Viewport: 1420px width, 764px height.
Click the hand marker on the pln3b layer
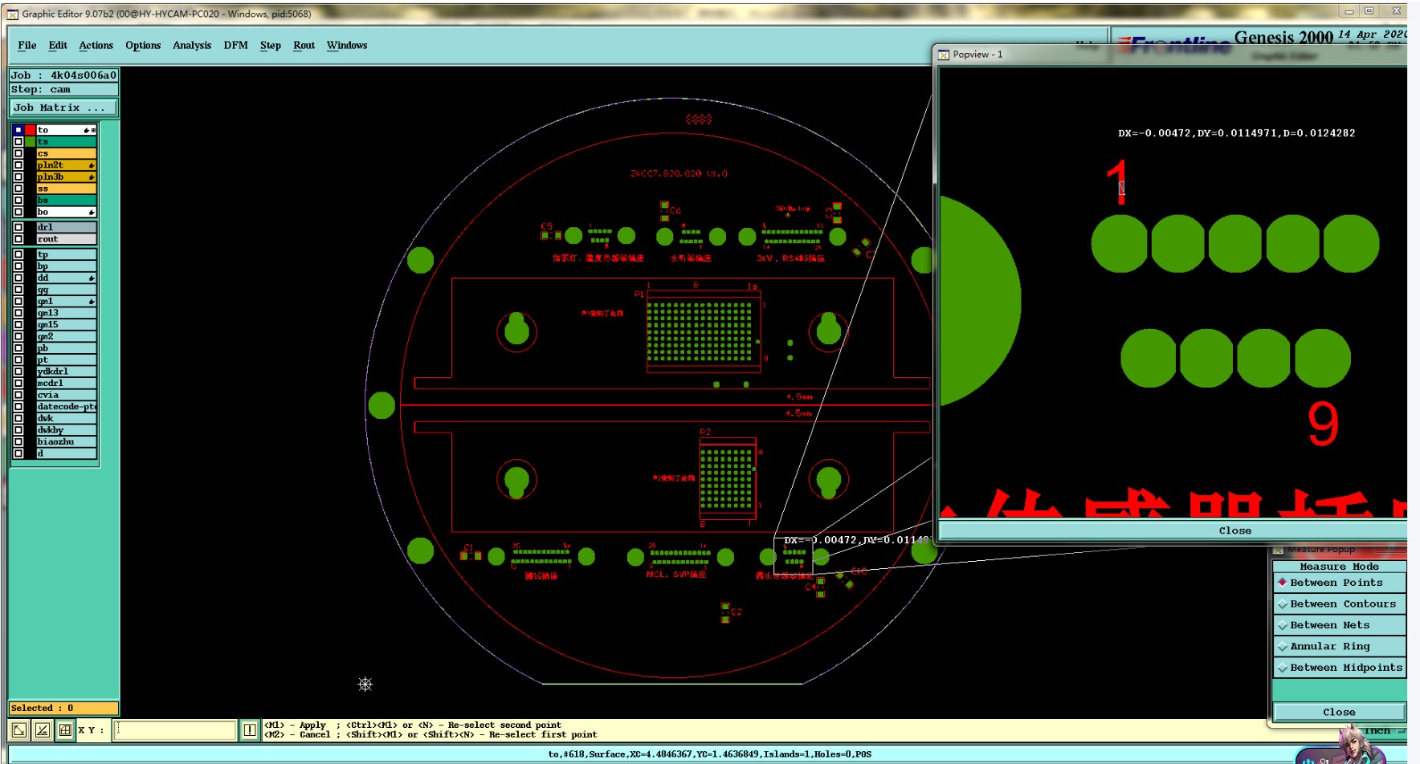coord(92,177)
